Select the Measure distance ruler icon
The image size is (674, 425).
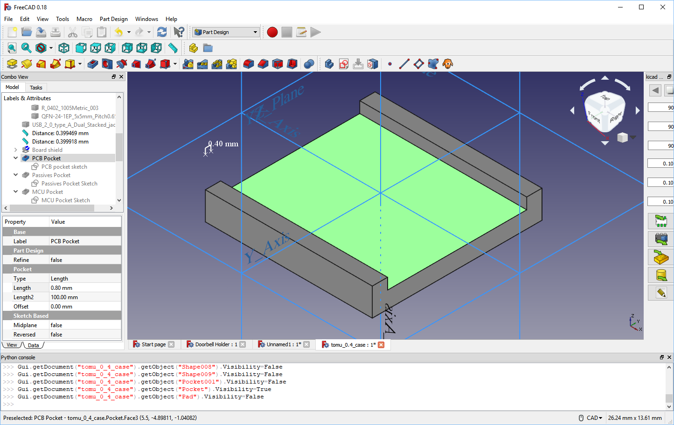(x=173, y=48)
